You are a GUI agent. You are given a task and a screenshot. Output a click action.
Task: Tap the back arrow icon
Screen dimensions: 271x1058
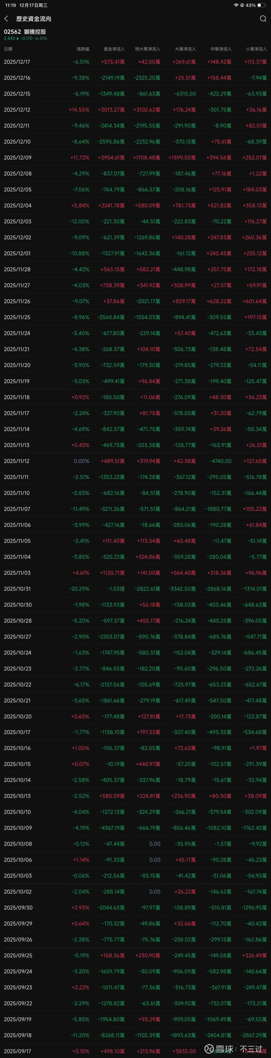point(6,19)
